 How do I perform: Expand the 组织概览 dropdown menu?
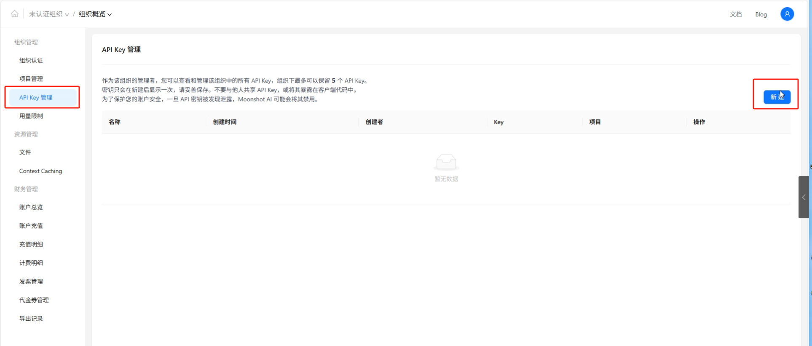95,14
